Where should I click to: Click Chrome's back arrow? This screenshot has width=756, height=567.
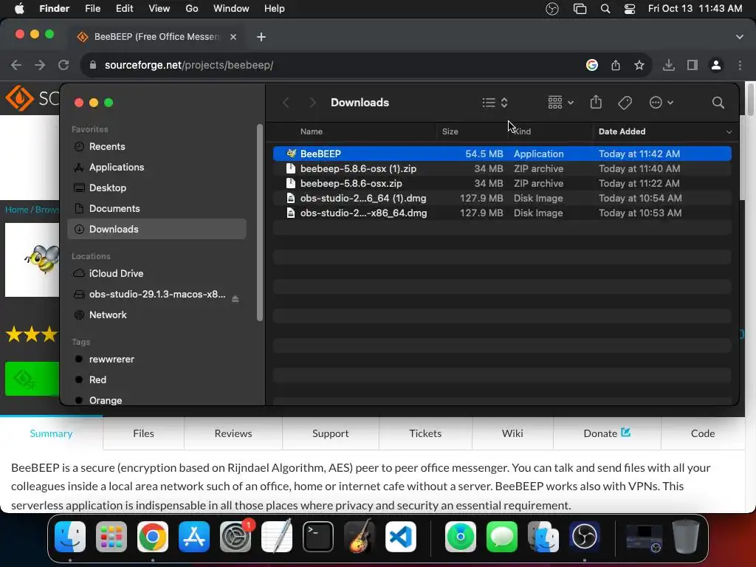click(x=16, y=65)
